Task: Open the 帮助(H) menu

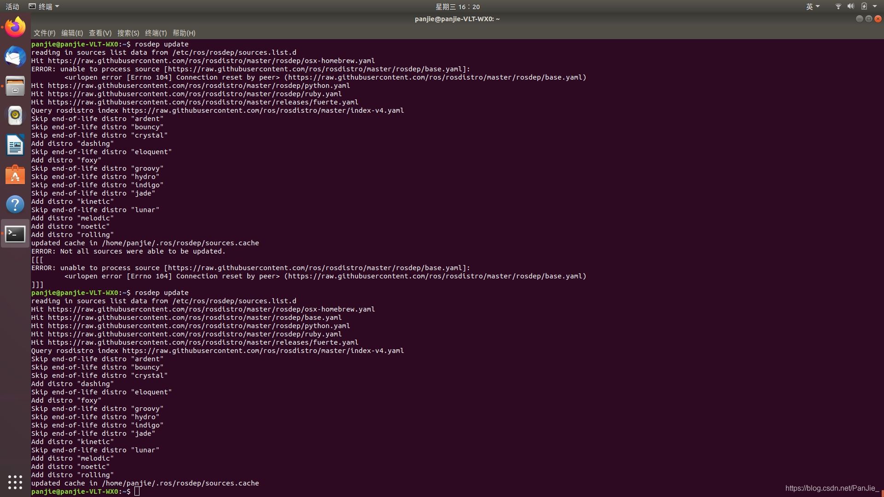Action: (x=184, y=33)
